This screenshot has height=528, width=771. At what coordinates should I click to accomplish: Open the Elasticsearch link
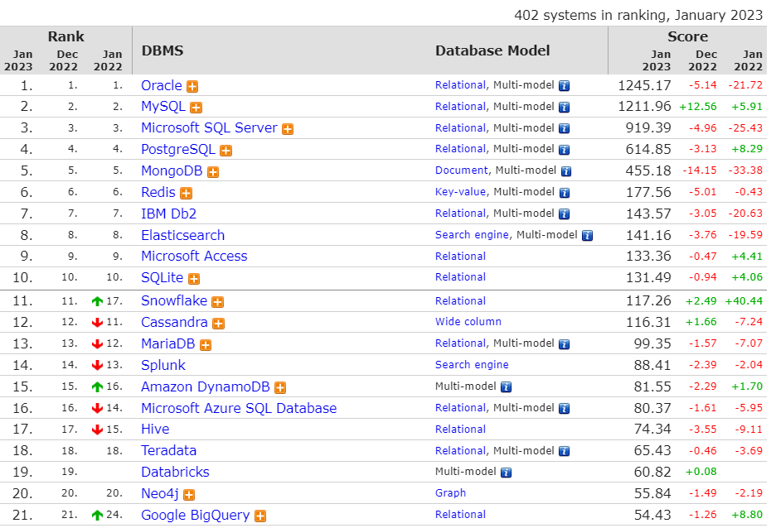click(x=183, y=236)
